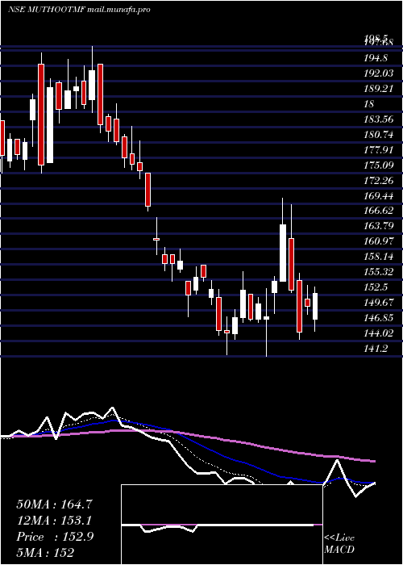The image size is (403, 565).
Task: Click the Price : 152.9 readout
Action: pos(55,537)
